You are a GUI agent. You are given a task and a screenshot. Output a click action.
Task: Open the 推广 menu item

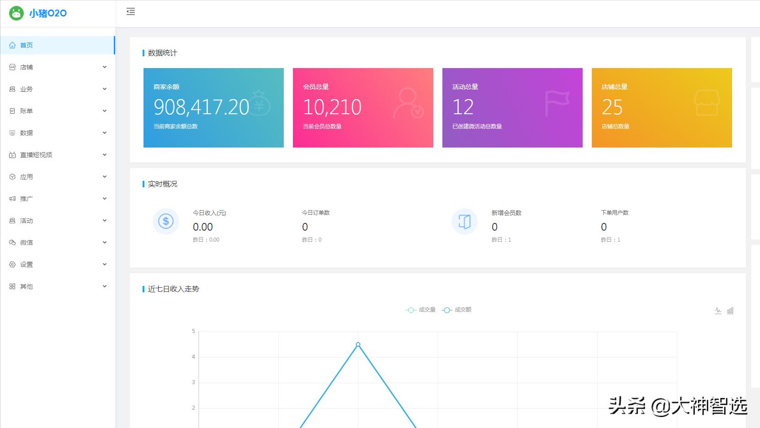coord(27,198)
